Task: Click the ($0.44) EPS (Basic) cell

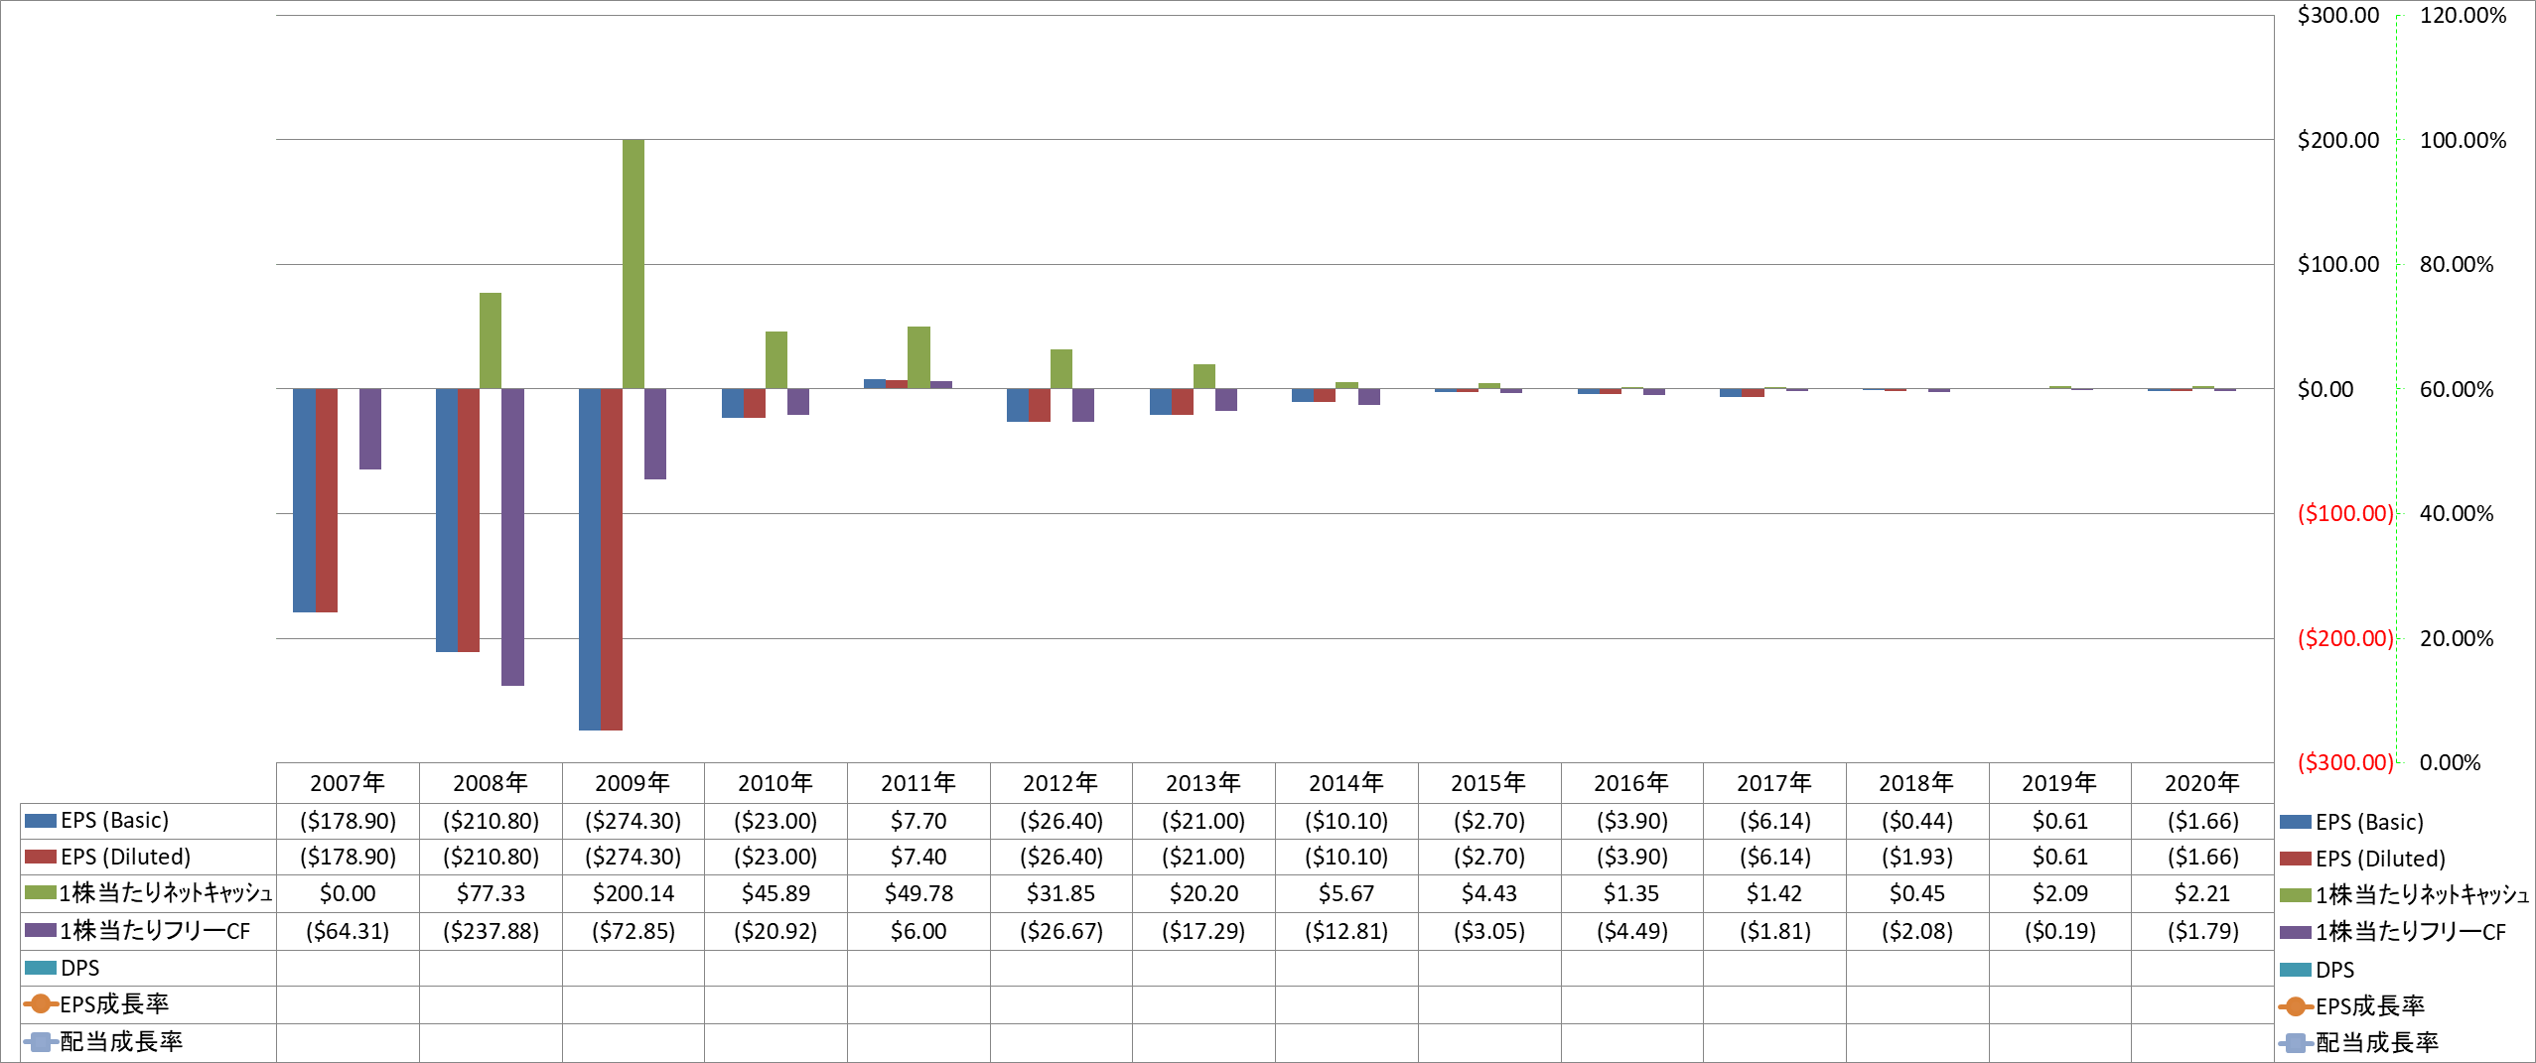Action: tap(1917, 821)
